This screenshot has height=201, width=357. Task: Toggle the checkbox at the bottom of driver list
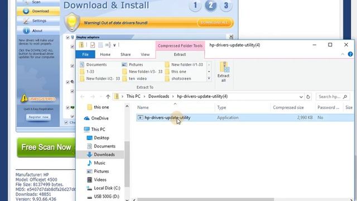coord(66,123)
